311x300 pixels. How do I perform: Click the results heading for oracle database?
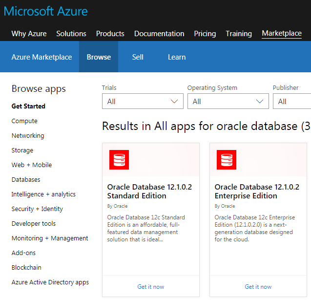tap(206, 126)
